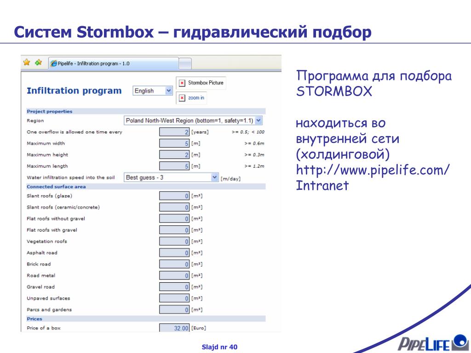Click the Gravel road area field
The image size is (471, 353).
[174, 287]
